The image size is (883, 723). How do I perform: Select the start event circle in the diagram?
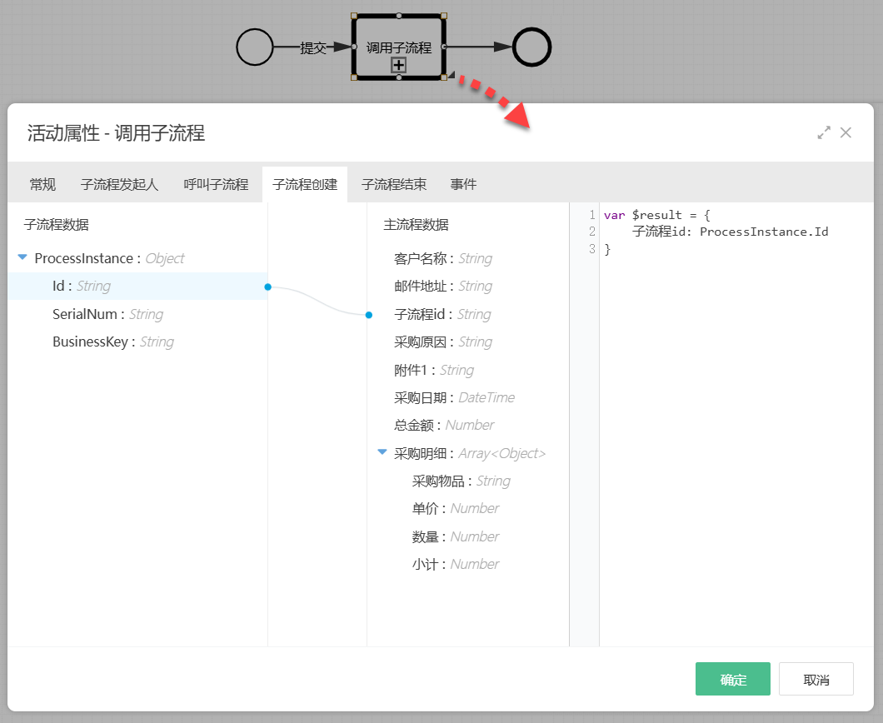(255, 47)
